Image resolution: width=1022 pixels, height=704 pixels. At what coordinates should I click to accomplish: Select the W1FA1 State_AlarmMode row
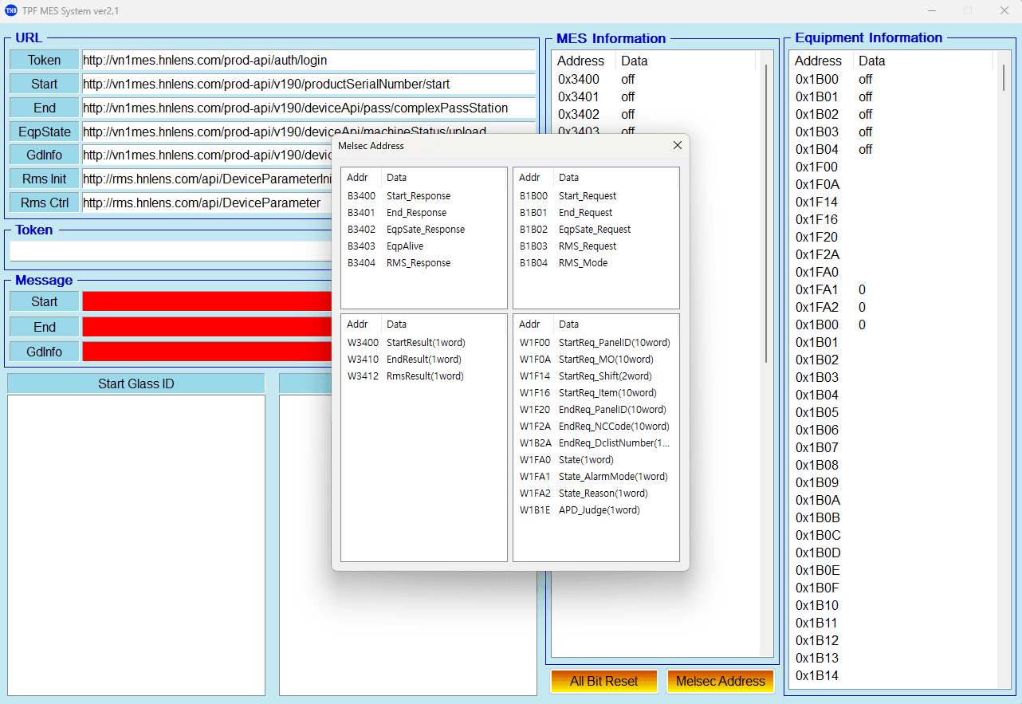593,477
